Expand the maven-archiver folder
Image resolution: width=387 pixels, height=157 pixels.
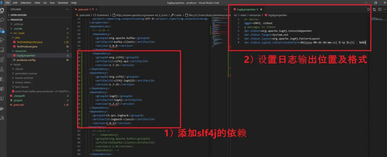[39, 78]
